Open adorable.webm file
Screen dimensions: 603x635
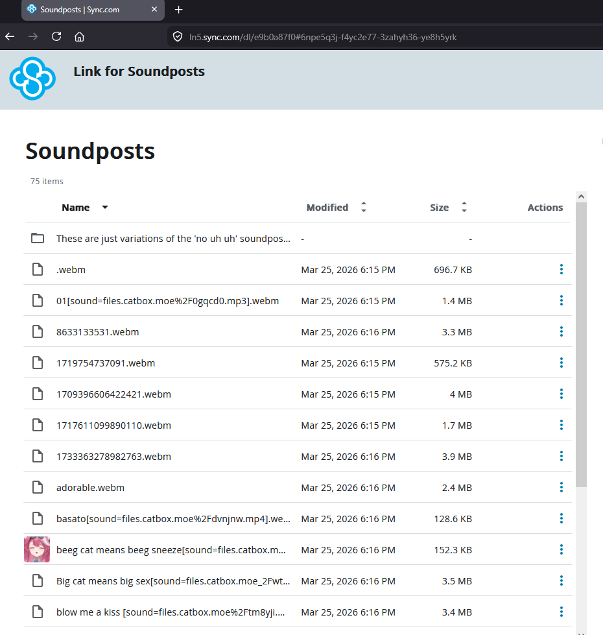pos(90,488)
